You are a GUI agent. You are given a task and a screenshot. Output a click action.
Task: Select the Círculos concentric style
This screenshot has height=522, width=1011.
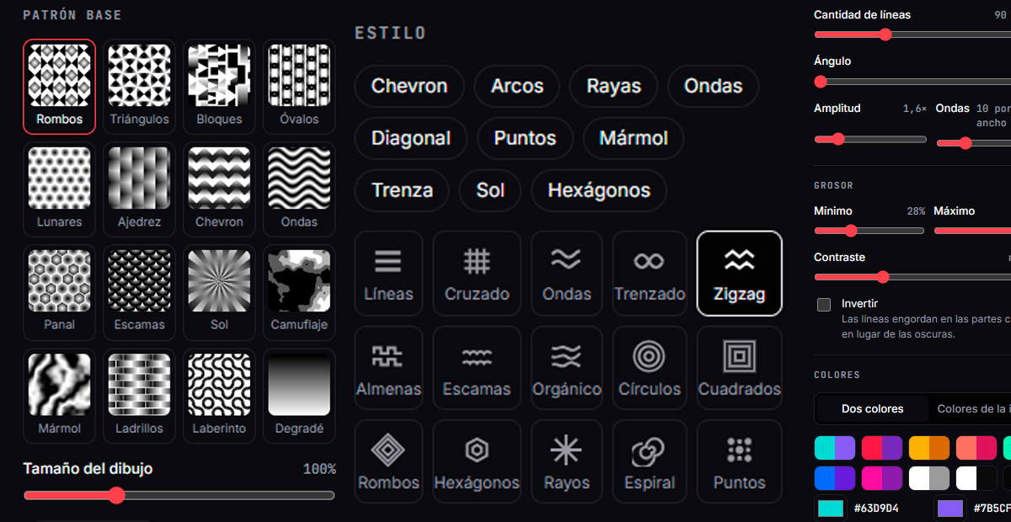coord(649,368)
